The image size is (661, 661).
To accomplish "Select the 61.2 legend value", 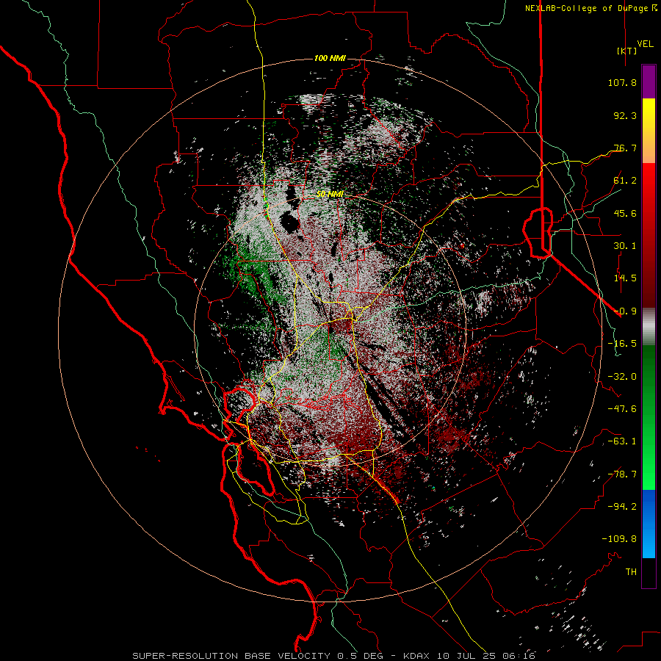I will point(625,181).
